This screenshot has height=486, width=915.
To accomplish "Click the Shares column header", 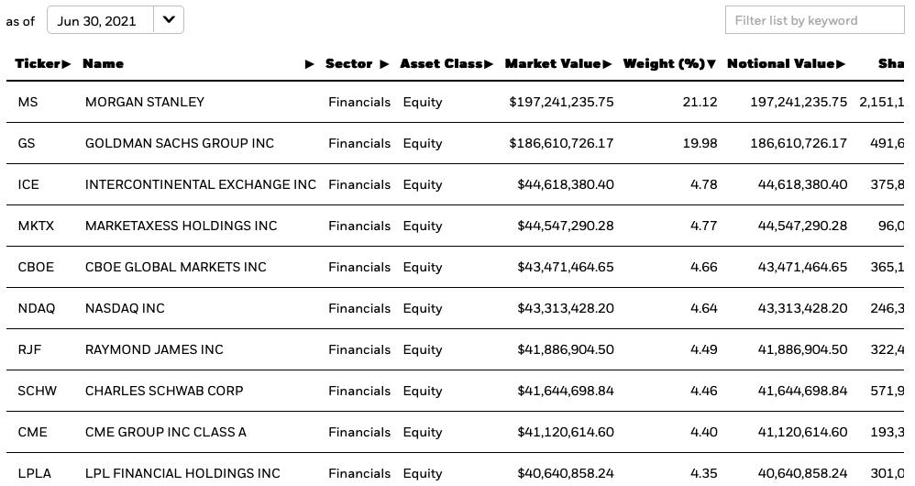I will click(891, 63).
